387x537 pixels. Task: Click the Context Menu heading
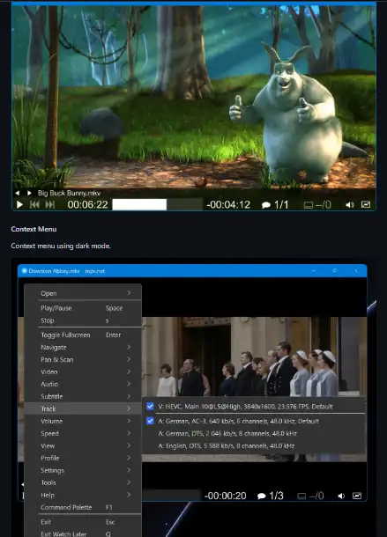(33, 229)
